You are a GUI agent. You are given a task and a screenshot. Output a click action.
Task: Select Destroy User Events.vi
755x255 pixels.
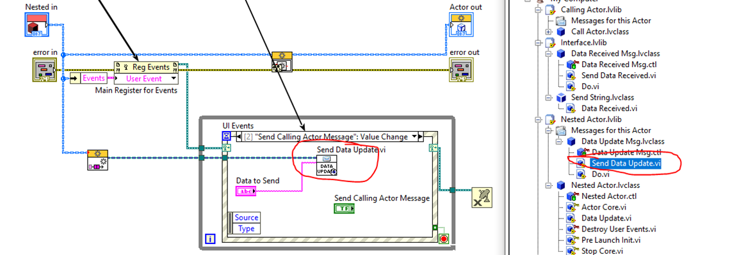point(619,229)
